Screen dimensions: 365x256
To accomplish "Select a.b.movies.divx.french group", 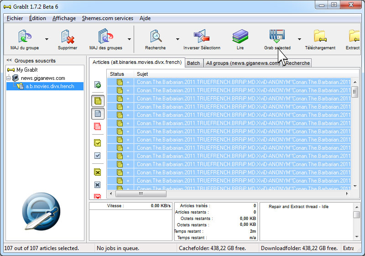I will pyautogui.click(x=50, y=86).
